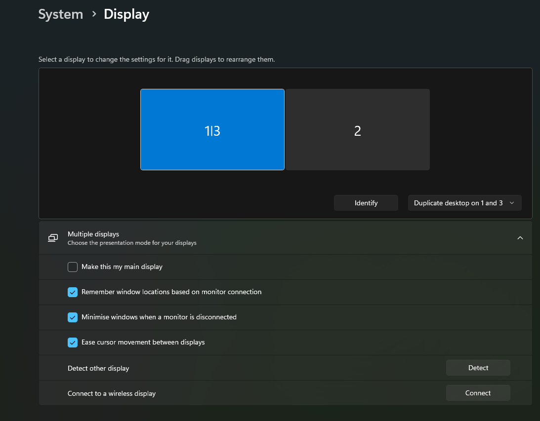Collapse the Multiple displays section using its chevron
Screen dimensions: 540x421
[520, 238]
